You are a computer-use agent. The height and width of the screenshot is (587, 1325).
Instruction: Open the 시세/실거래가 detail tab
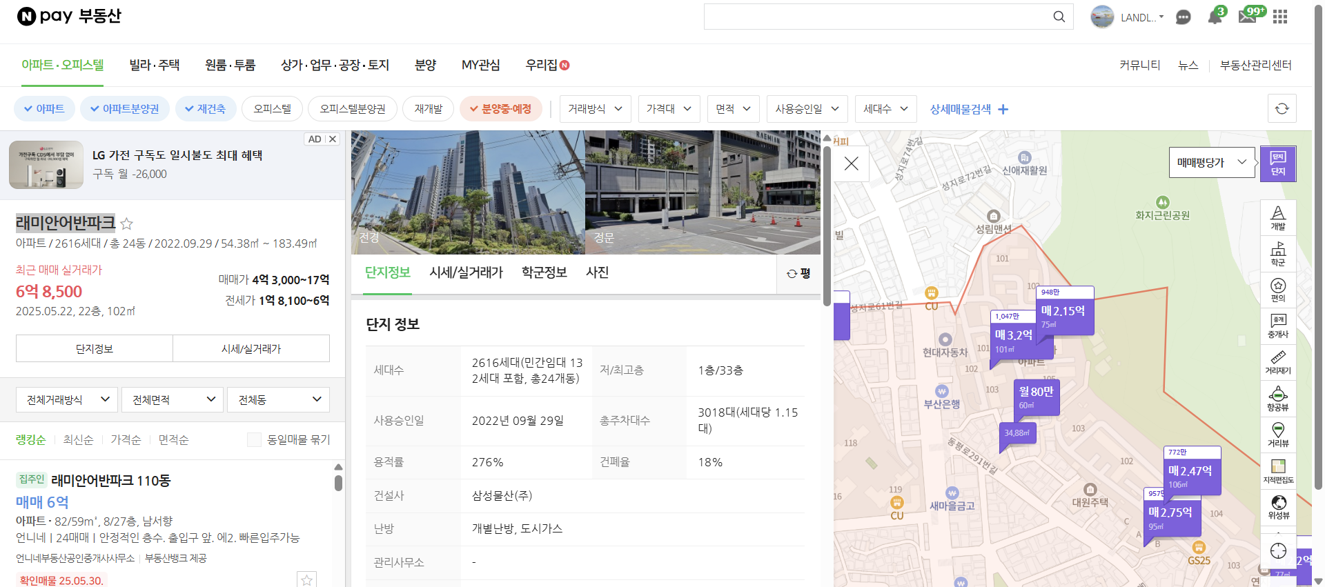[467, 272]
